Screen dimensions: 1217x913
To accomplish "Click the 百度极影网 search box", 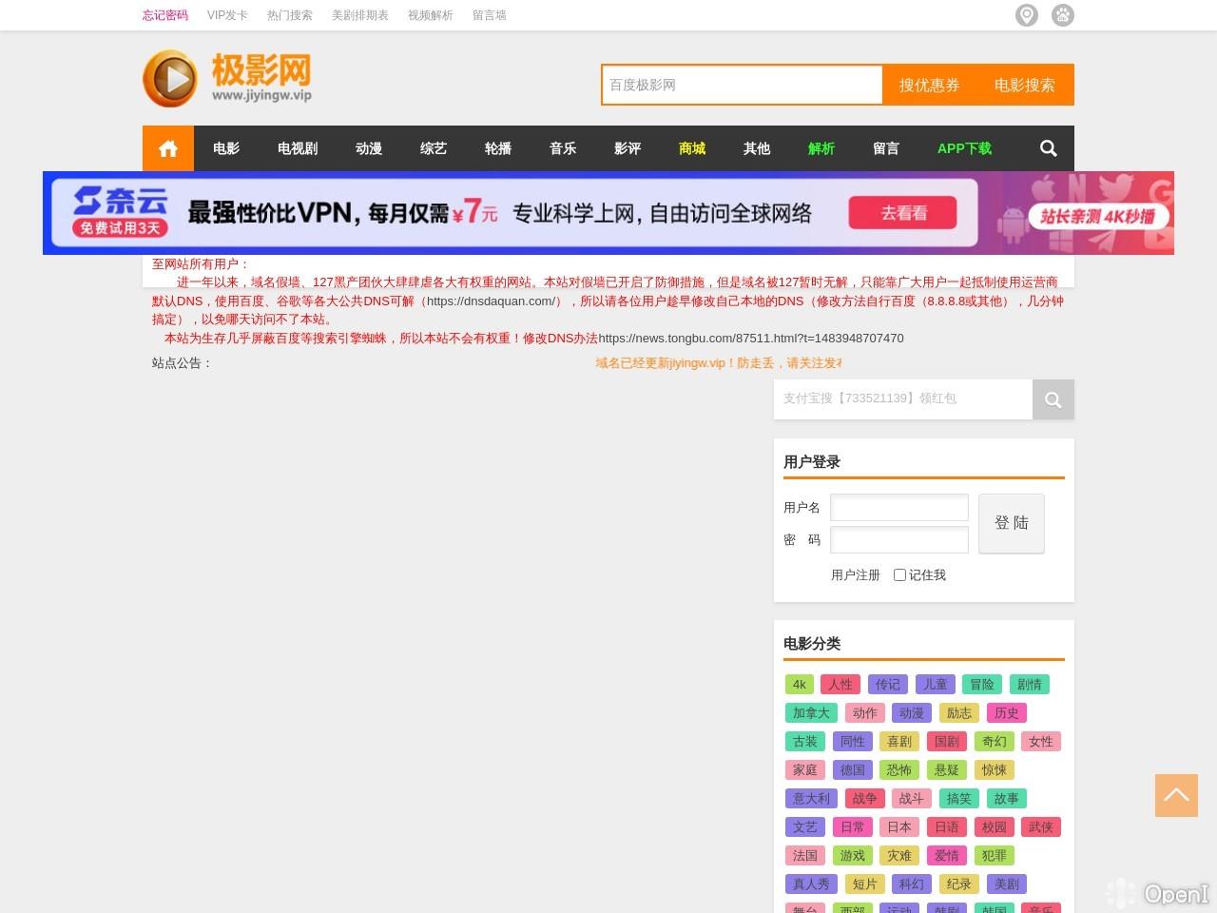I will pyautogui.click(x=742, y=85).
